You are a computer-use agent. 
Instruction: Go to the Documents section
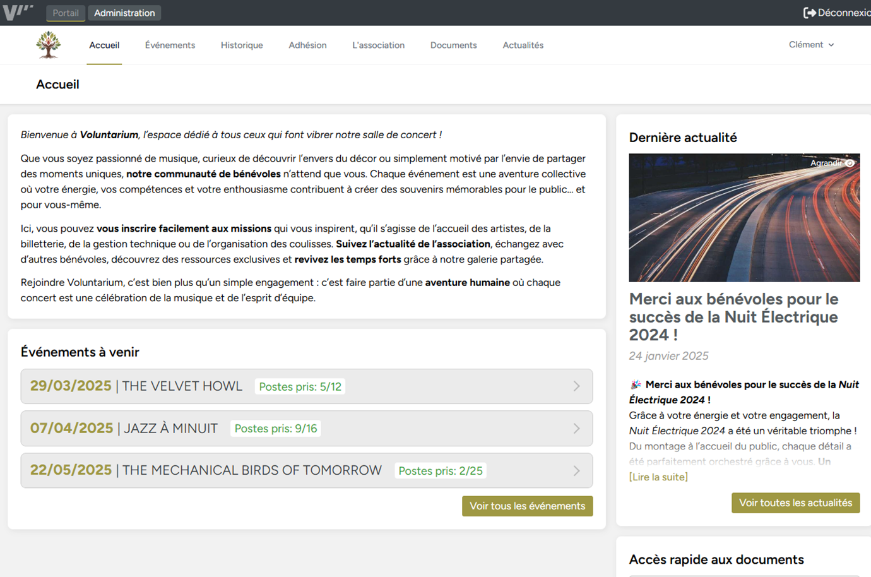[453, 45]
